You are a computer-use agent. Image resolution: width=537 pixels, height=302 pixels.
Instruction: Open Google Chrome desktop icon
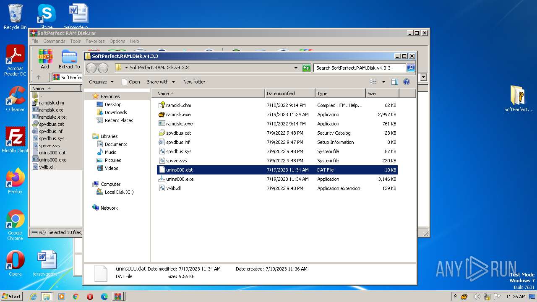[15, 225]
